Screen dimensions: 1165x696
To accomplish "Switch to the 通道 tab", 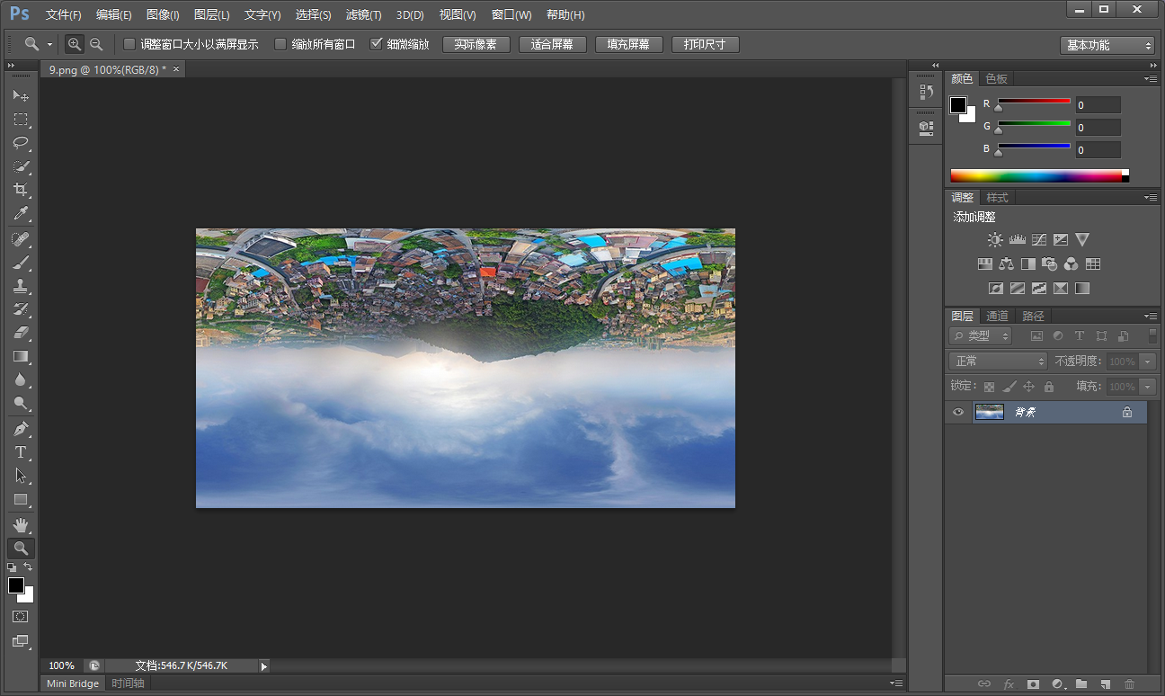I will (x=997, y=317).
